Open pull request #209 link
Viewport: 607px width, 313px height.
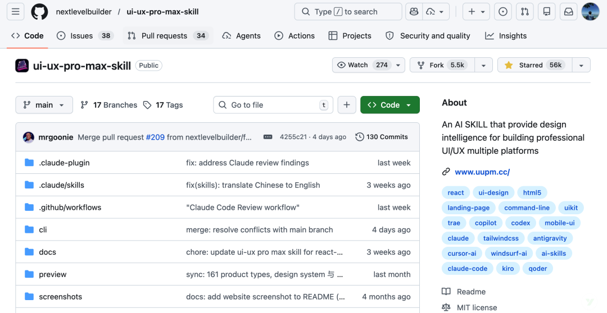[155, 137]
